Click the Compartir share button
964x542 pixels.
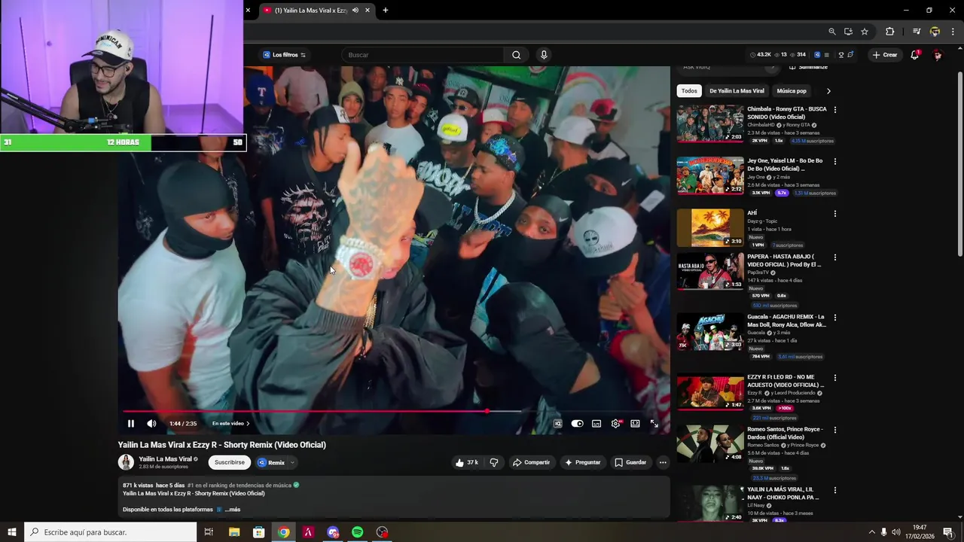(x=531, y=462)
